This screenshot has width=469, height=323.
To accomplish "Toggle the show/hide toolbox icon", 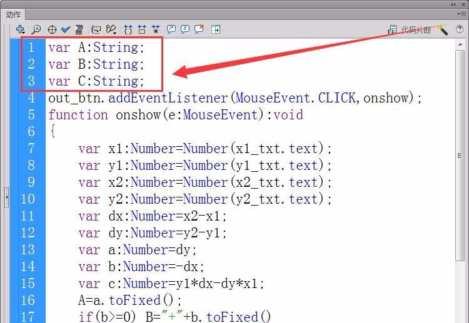I will click(x=216, y=29).
